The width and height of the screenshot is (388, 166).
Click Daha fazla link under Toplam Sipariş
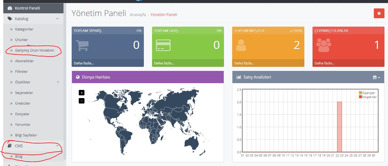(84, 63)
